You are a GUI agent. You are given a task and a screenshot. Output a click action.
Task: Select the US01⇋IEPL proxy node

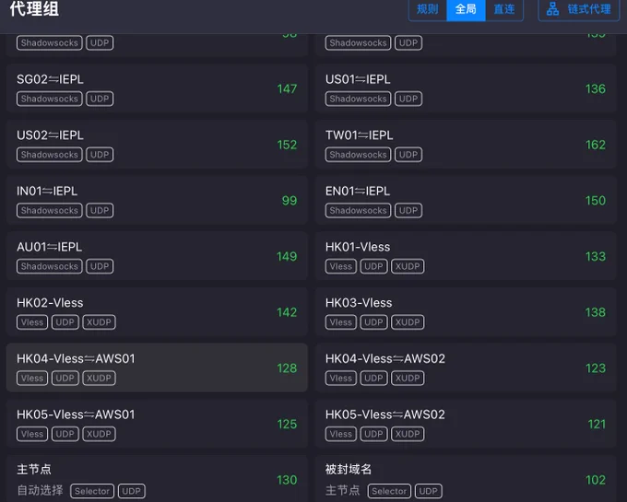[x=466, y=88]
